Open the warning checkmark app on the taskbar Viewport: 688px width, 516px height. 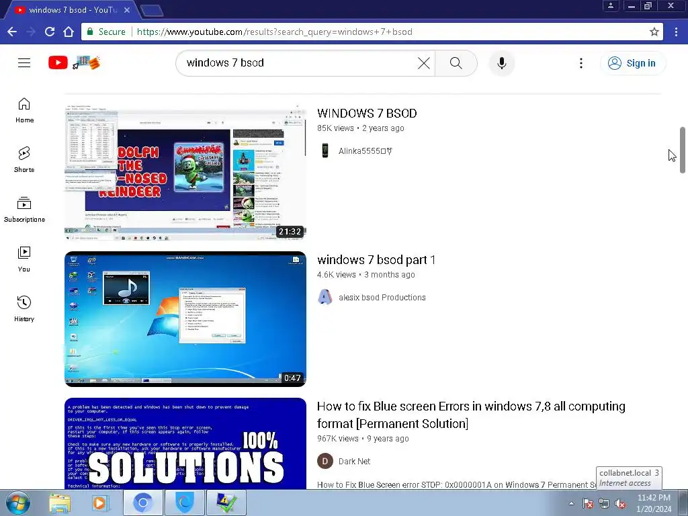(x=226, y=503)
